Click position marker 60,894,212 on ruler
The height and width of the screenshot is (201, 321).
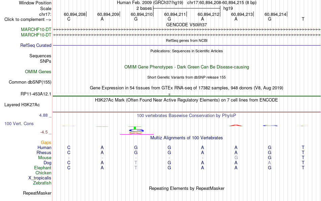click(209, 14)
